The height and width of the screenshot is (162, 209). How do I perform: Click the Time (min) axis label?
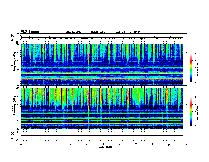click(106, 147)
